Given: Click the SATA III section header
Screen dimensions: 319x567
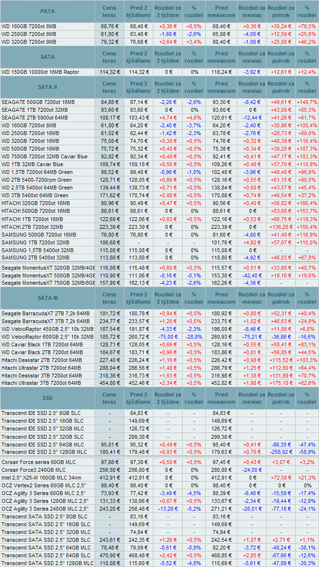Looking at the screenshot, I should point(48,298).
